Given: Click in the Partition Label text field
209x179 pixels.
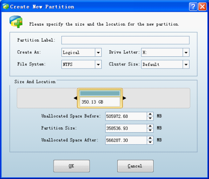Looking at the screenshot, I should click(x=125, y=40).
